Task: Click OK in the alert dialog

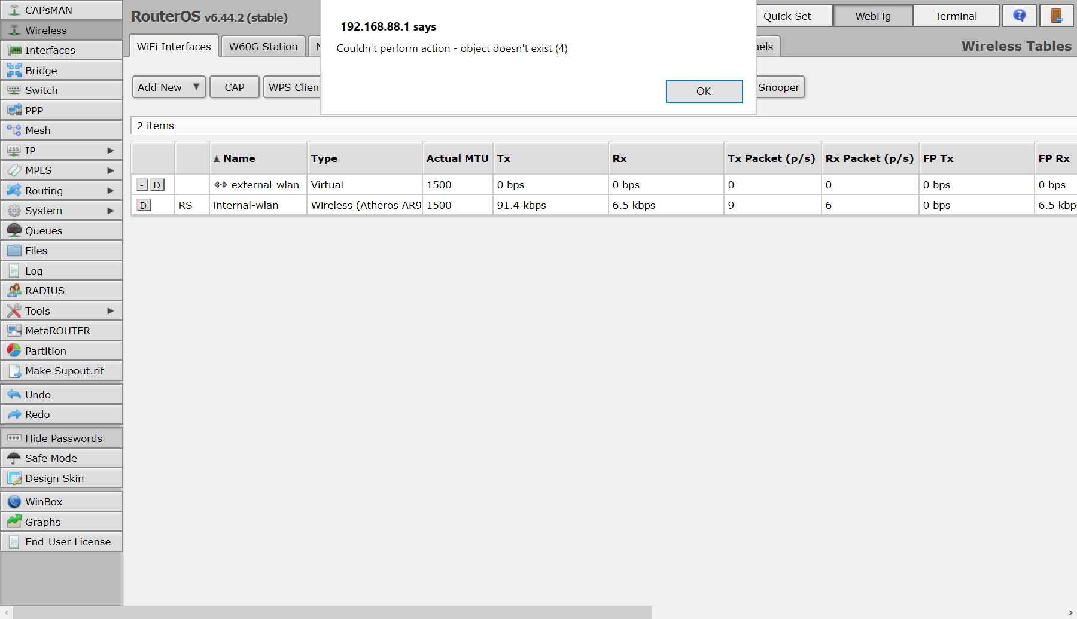Action: coord(704,92)
